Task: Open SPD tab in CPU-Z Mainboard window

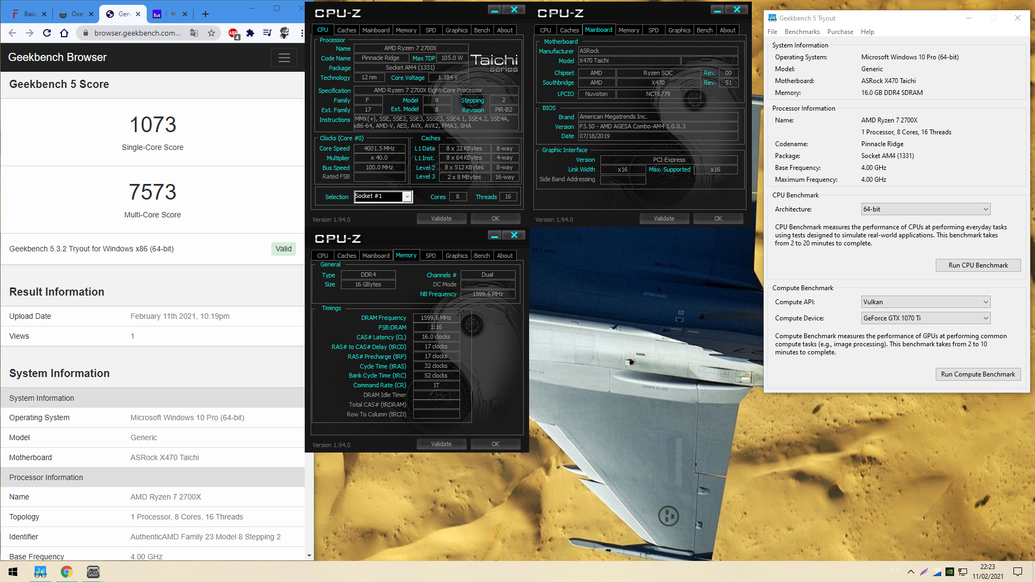Action: (653, 30)
